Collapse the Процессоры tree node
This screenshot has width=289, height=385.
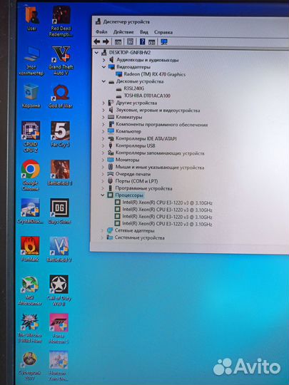click(103, 195)
